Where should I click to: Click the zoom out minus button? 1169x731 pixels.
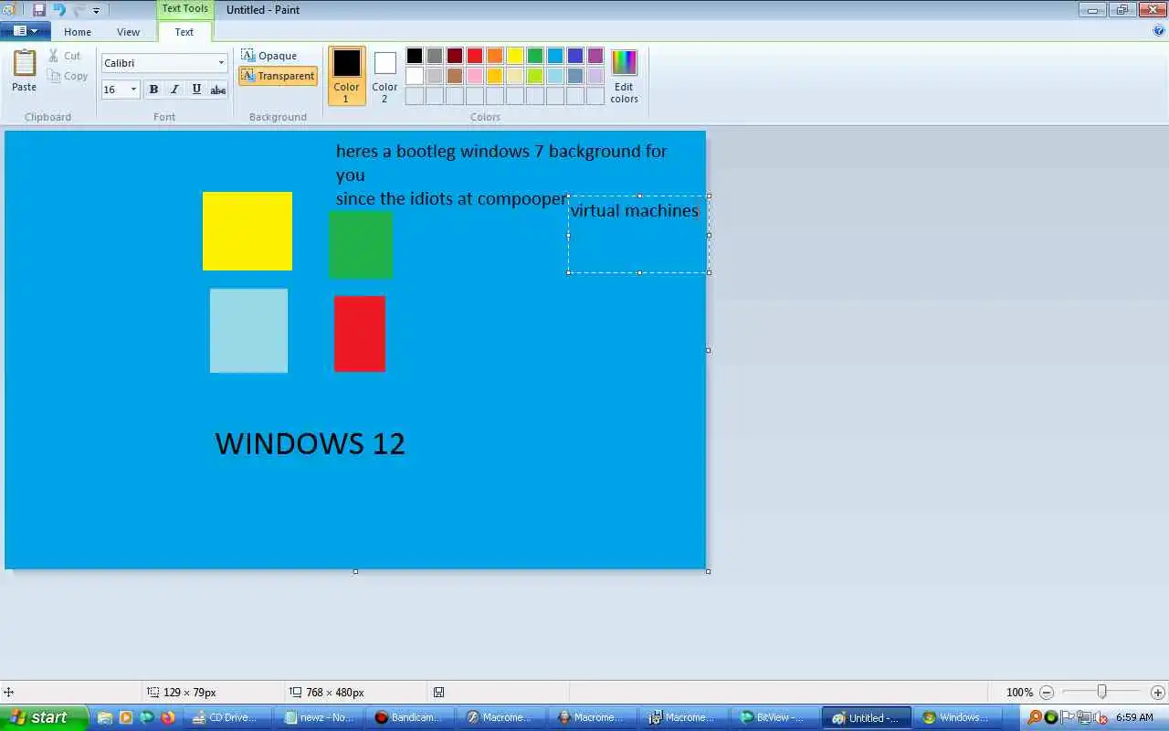(1047, 693)
